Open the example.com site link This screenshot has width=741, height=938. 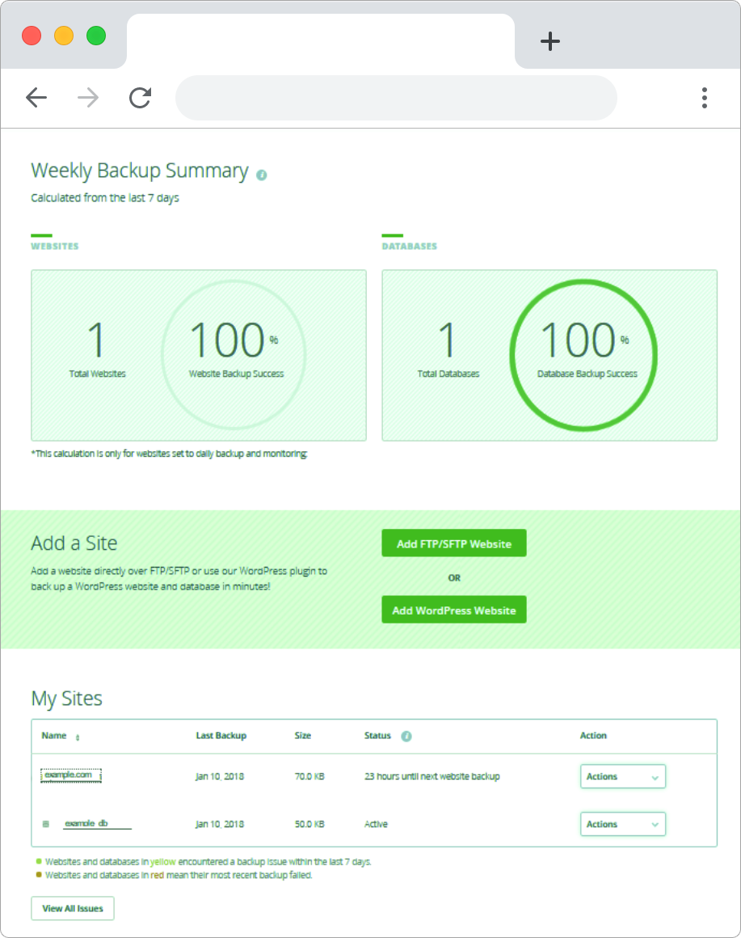73,775
